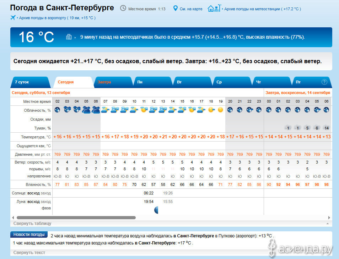This screenshot has width=339, height=259.
Task: Click the +13 temperature value at hour 06 tomorrow
Action: pyautogui.click(x=327, y=137)
